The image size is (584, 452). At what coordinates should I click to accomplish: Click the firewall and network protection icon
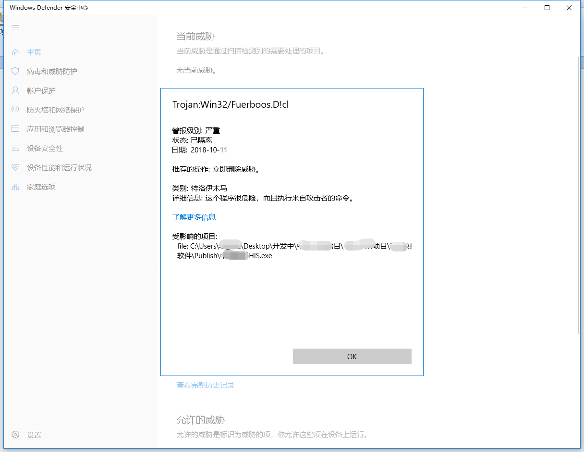15,110
